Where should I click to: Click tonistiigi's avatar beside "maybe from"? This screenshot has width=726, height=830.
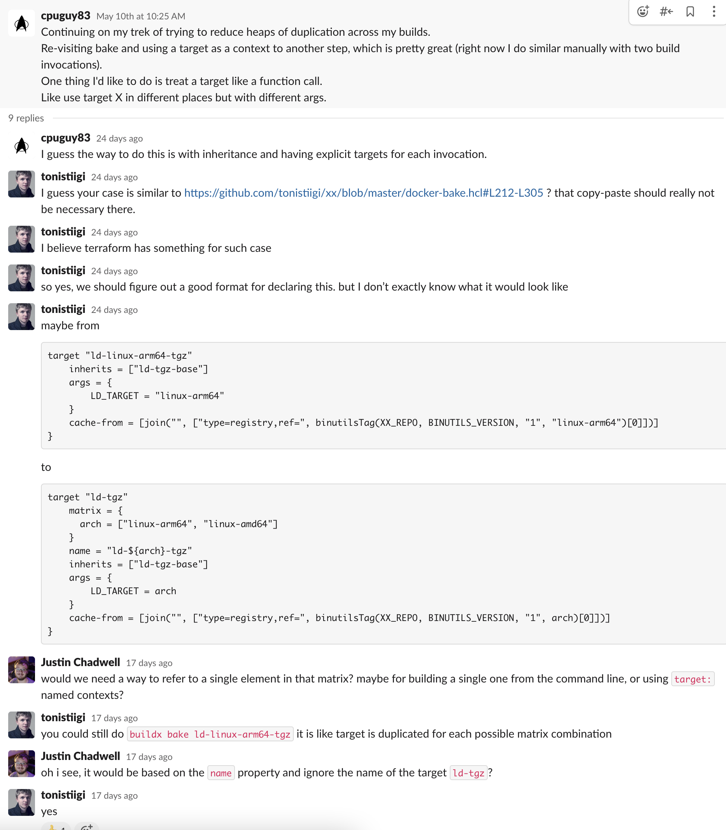point(21,317)
